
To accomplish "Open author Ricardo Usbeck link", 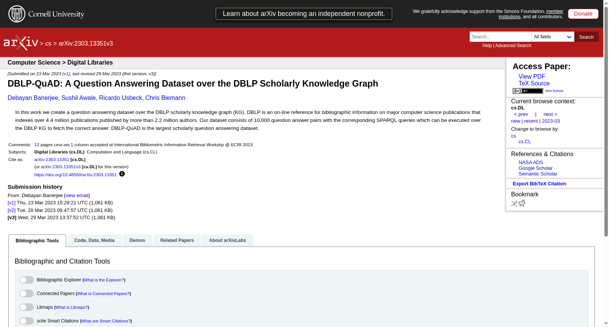I will point(120,98).
